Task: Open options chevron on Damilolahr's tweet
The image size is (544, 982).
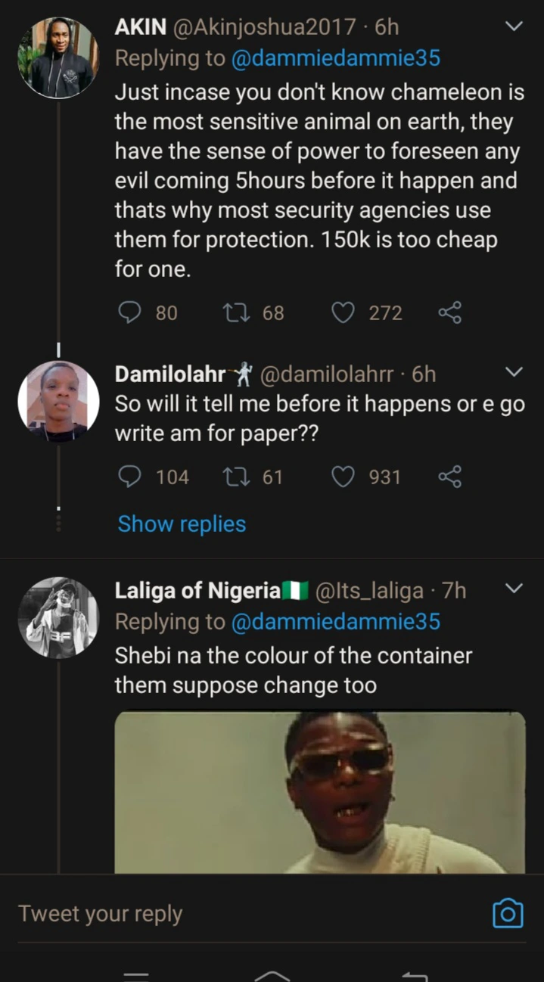Action: click(x=514, y=372)
